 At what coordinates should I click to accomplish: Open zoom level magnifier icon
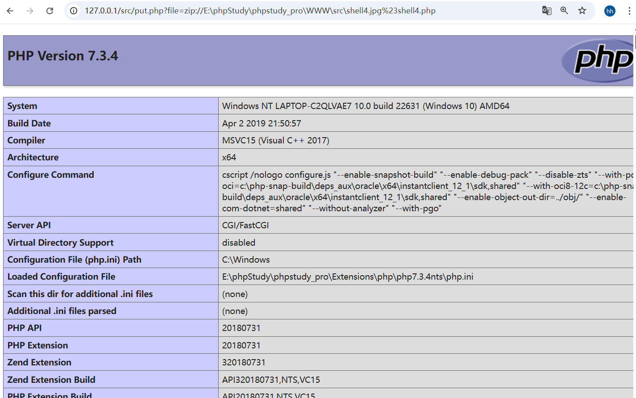pos(564,11)
